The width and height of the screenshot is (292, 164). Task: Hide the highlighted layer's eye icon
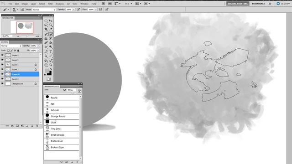click(x=2, y=74)
